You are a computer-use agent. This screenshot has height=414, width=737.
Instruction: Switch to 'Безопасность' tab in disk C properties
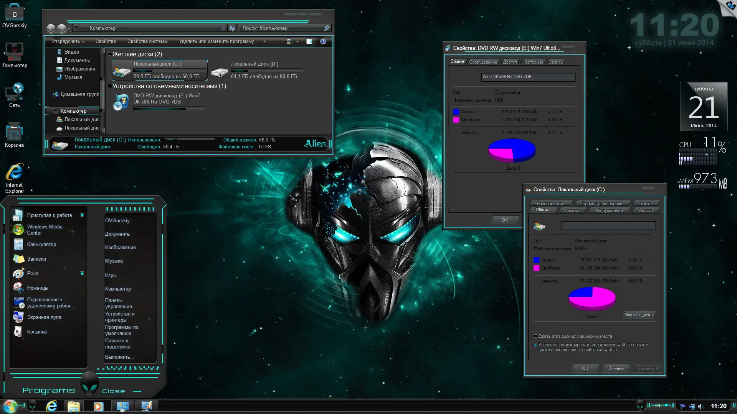(550, 203)
